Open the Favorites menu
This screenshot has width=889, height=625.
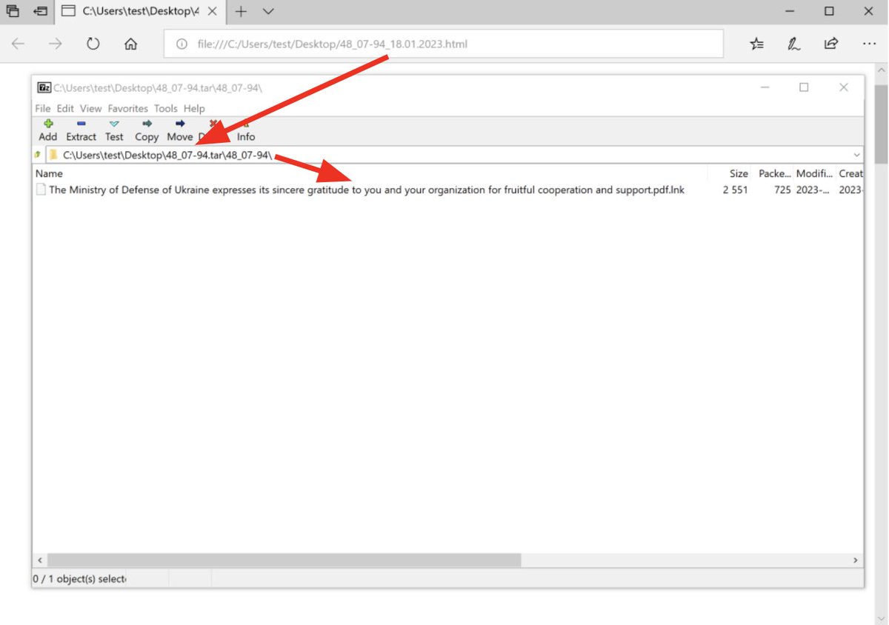(127, 108)
